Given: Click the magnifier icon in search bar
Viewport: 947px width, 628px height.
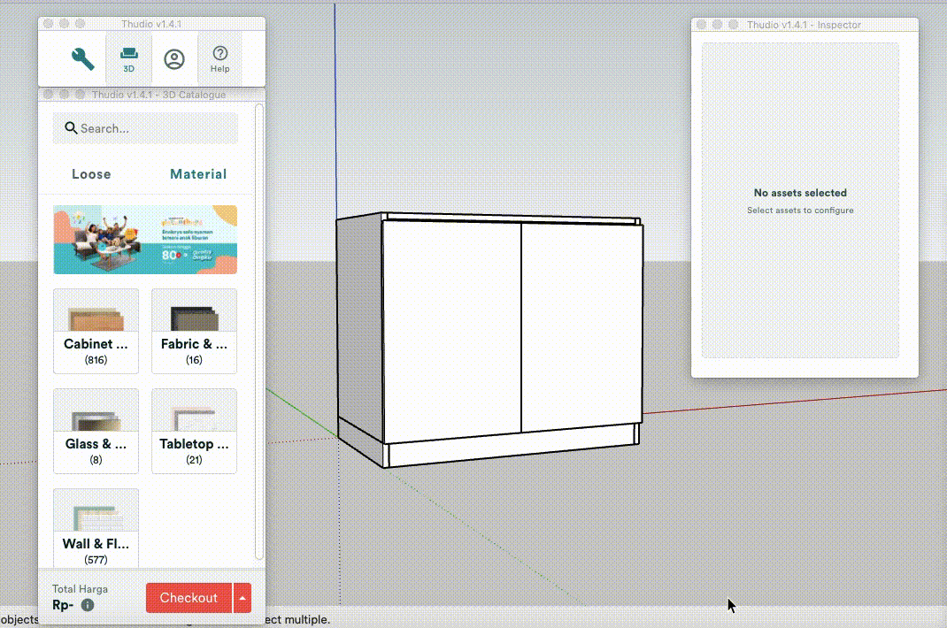Looking at the screenshot, I should pos(71,128).
